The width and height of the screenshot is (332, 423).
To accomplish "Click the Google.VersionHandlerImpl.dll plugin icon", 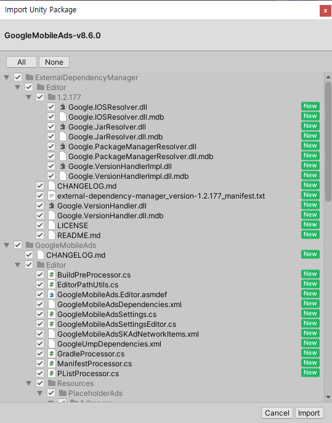I will click(63, 166).
